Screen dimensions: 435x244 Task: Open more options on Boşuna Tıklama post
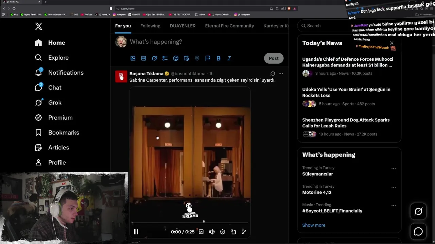click(281, 74)
